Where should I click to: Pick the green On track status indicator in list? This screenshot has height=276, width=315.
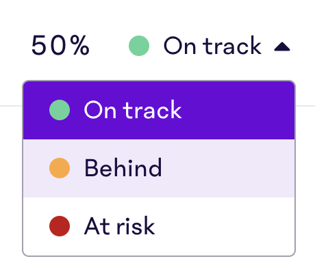[60, 110]
